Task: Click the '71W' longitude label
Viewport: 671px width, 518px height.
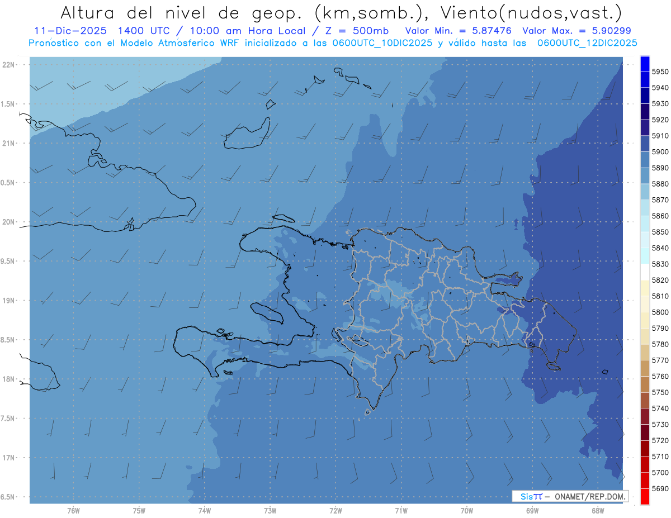Action: coord(401,511)
